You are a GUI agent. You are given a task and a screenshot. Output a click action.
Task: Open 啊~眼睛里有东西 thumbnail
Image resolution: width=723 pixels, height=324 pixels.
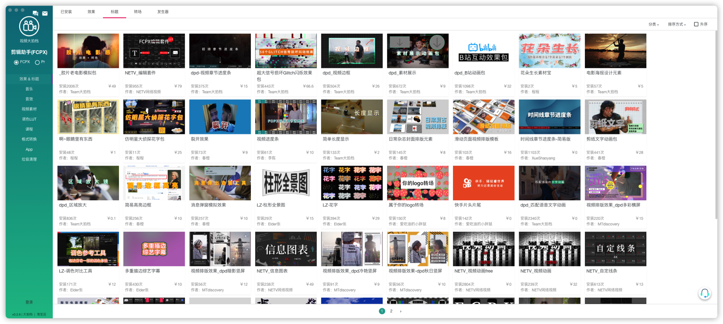coord(88,117)
